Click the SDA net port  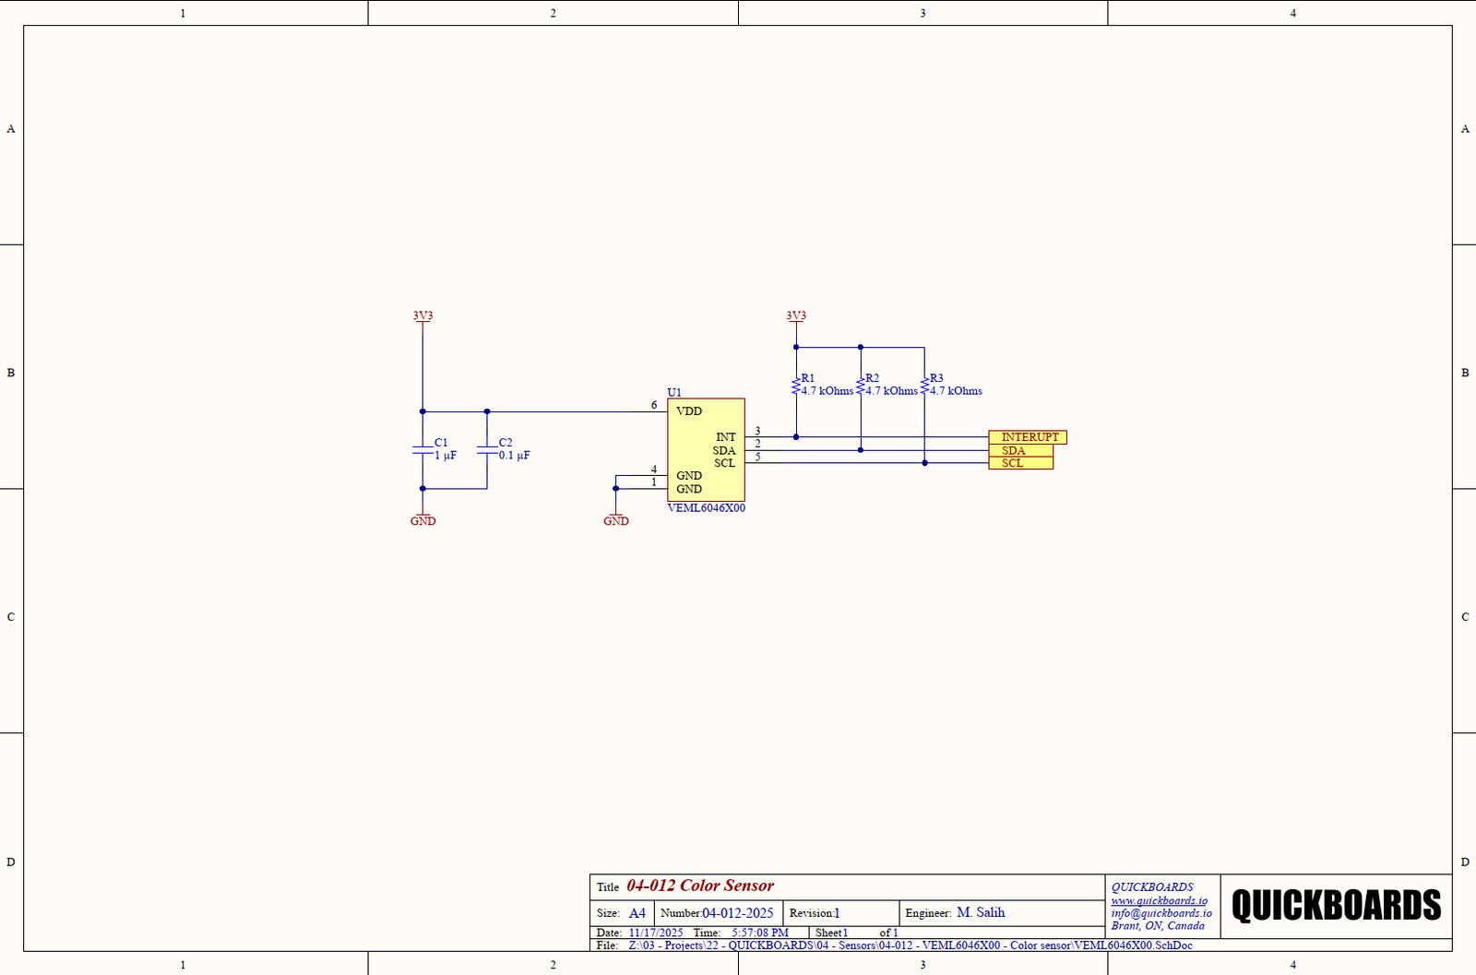pos(1019,450)
